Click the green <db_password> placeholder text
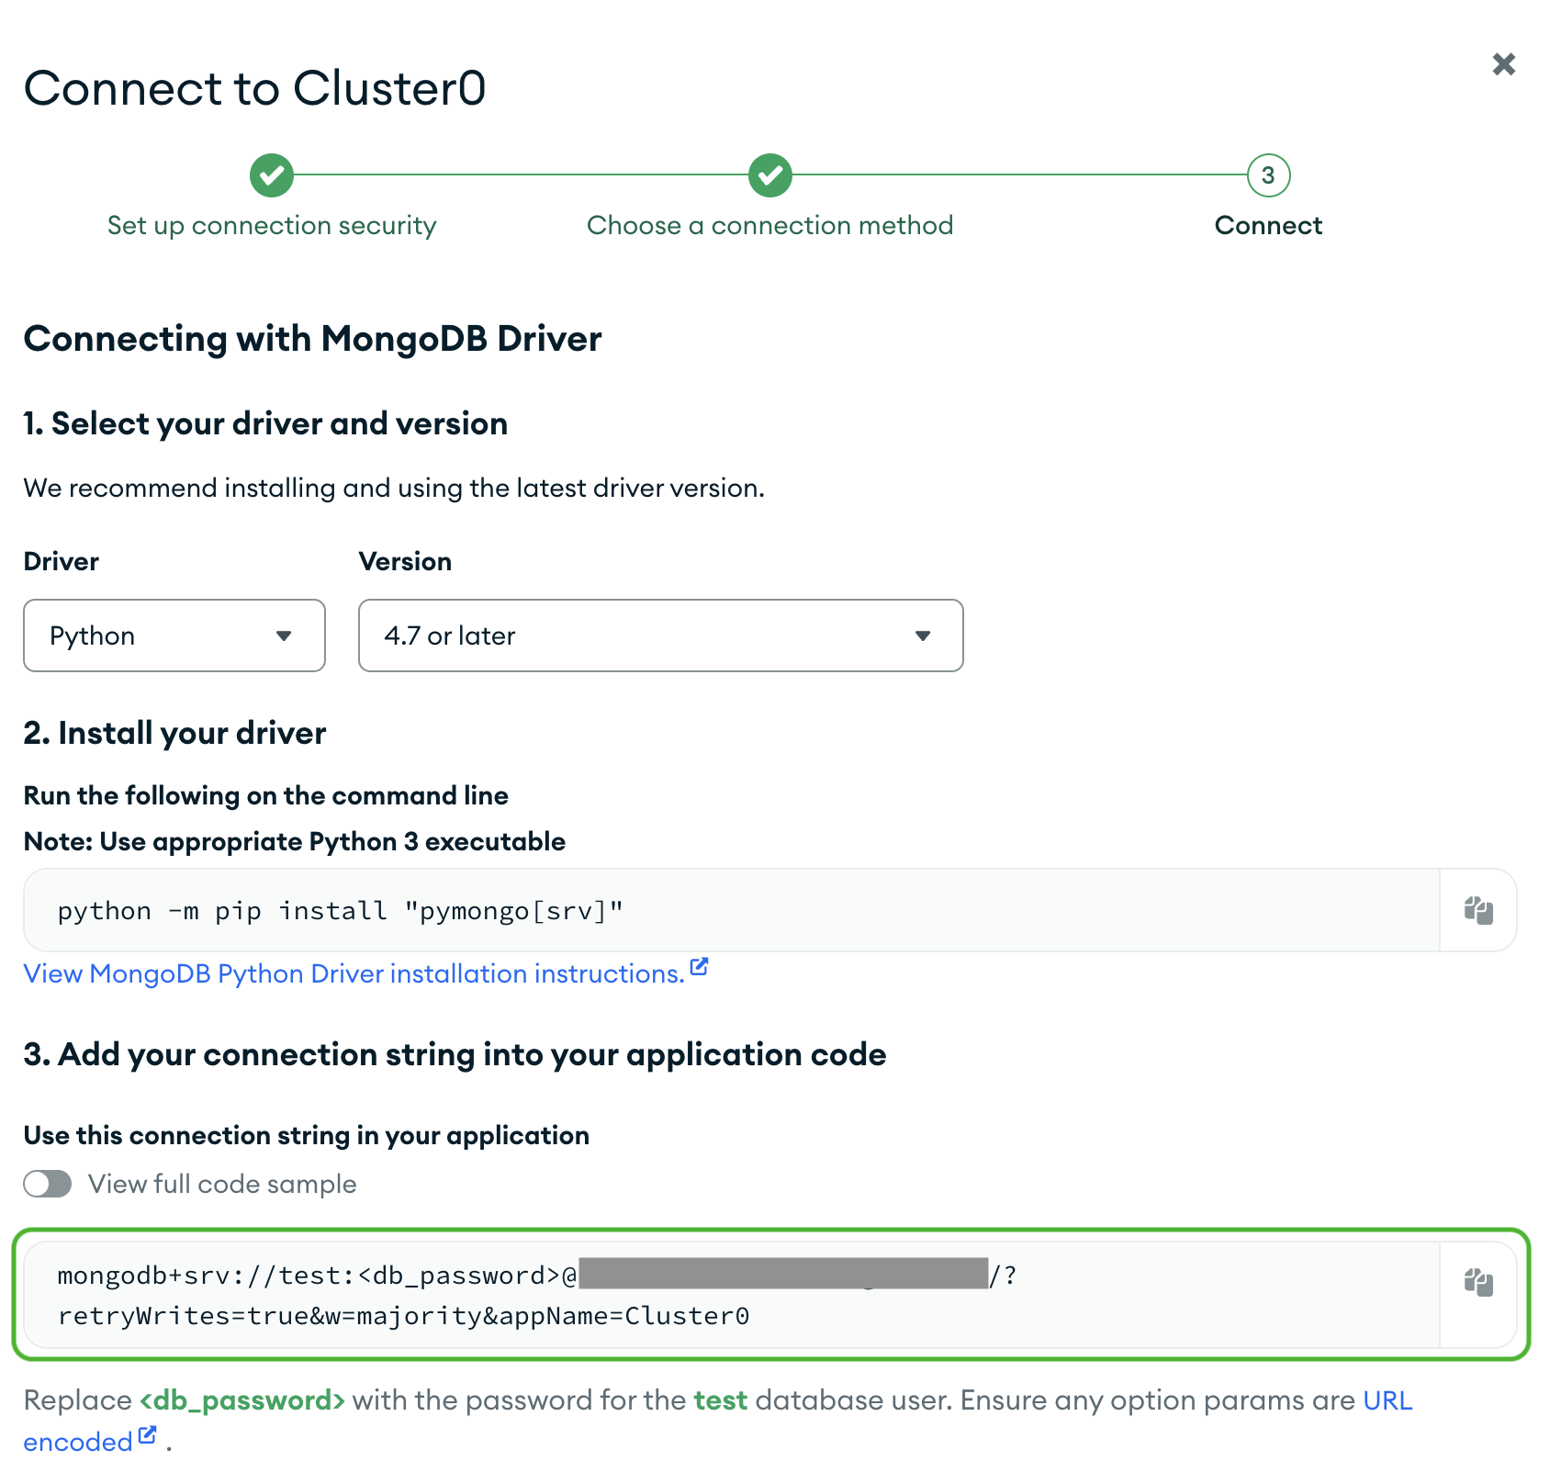Screen dimensions: 1561x1484 242,1400
